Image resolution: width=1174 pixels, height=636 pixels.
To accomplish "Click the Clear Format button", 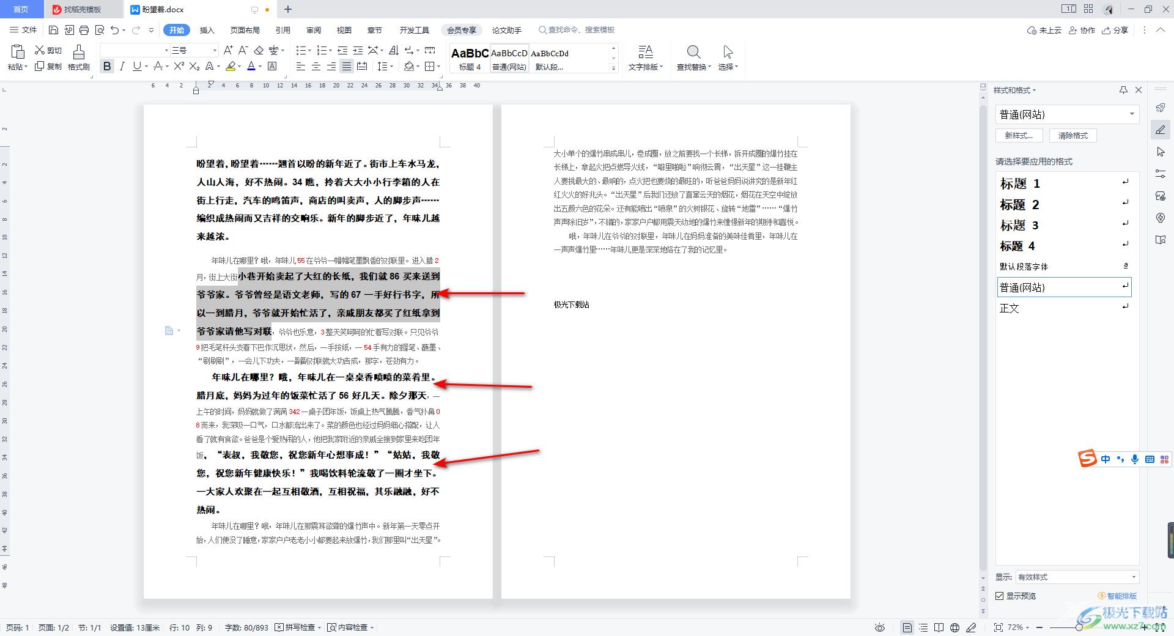I will [x=1073, y=136].
